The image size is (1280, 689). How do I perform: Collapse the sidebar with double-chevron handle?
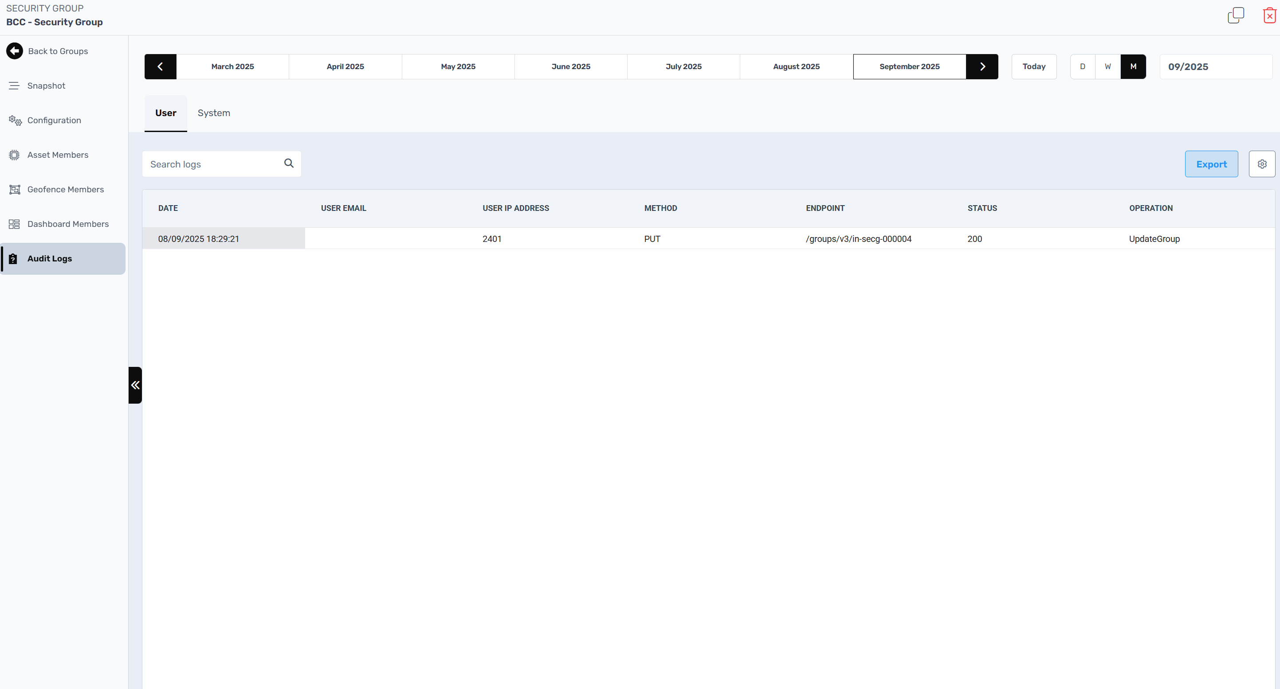(x=135, y=385)
